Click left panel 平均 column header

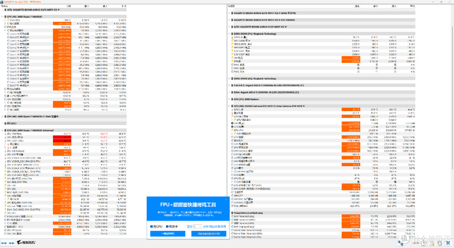pos(123,6)
